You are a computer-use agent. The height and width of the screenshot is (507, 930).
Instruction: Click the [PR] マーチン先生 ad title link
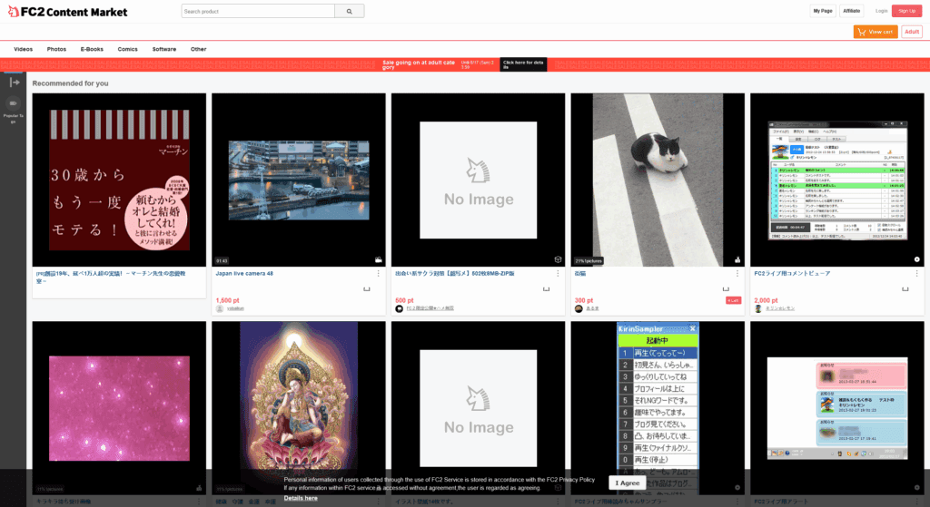tap(111, 278)
